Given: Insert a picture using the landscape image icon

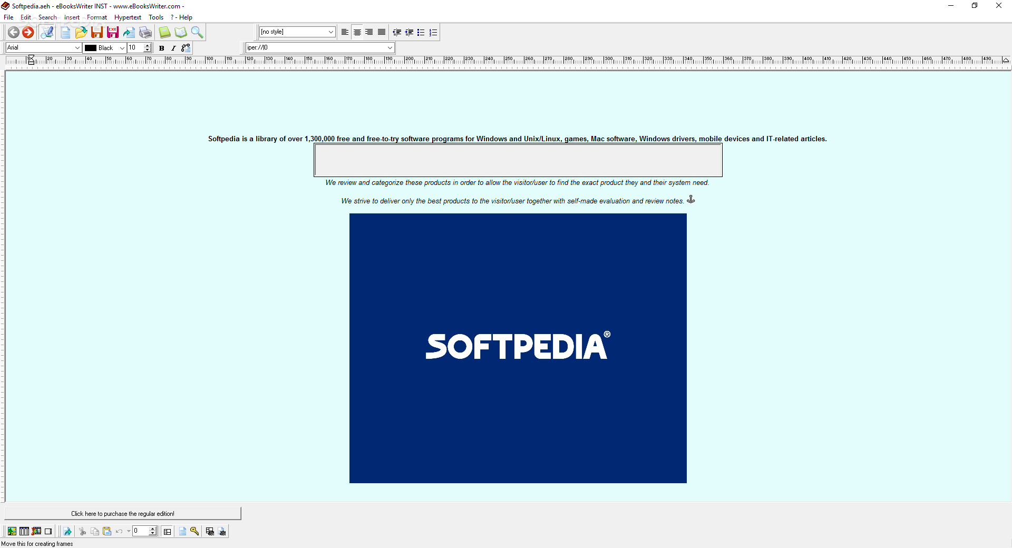Looking at the screenshot, I should pyautogui.click(x=12, y=531).
